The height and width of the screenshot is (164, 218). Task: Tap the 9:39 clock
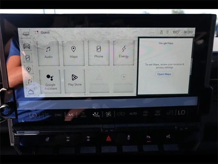(188, 32)
